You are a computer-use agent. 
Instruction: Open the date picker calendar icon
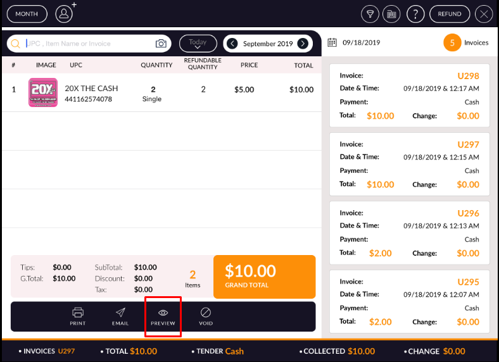(332, 42)
